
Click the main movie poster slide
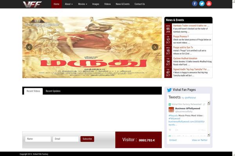(x=92, y=47)
